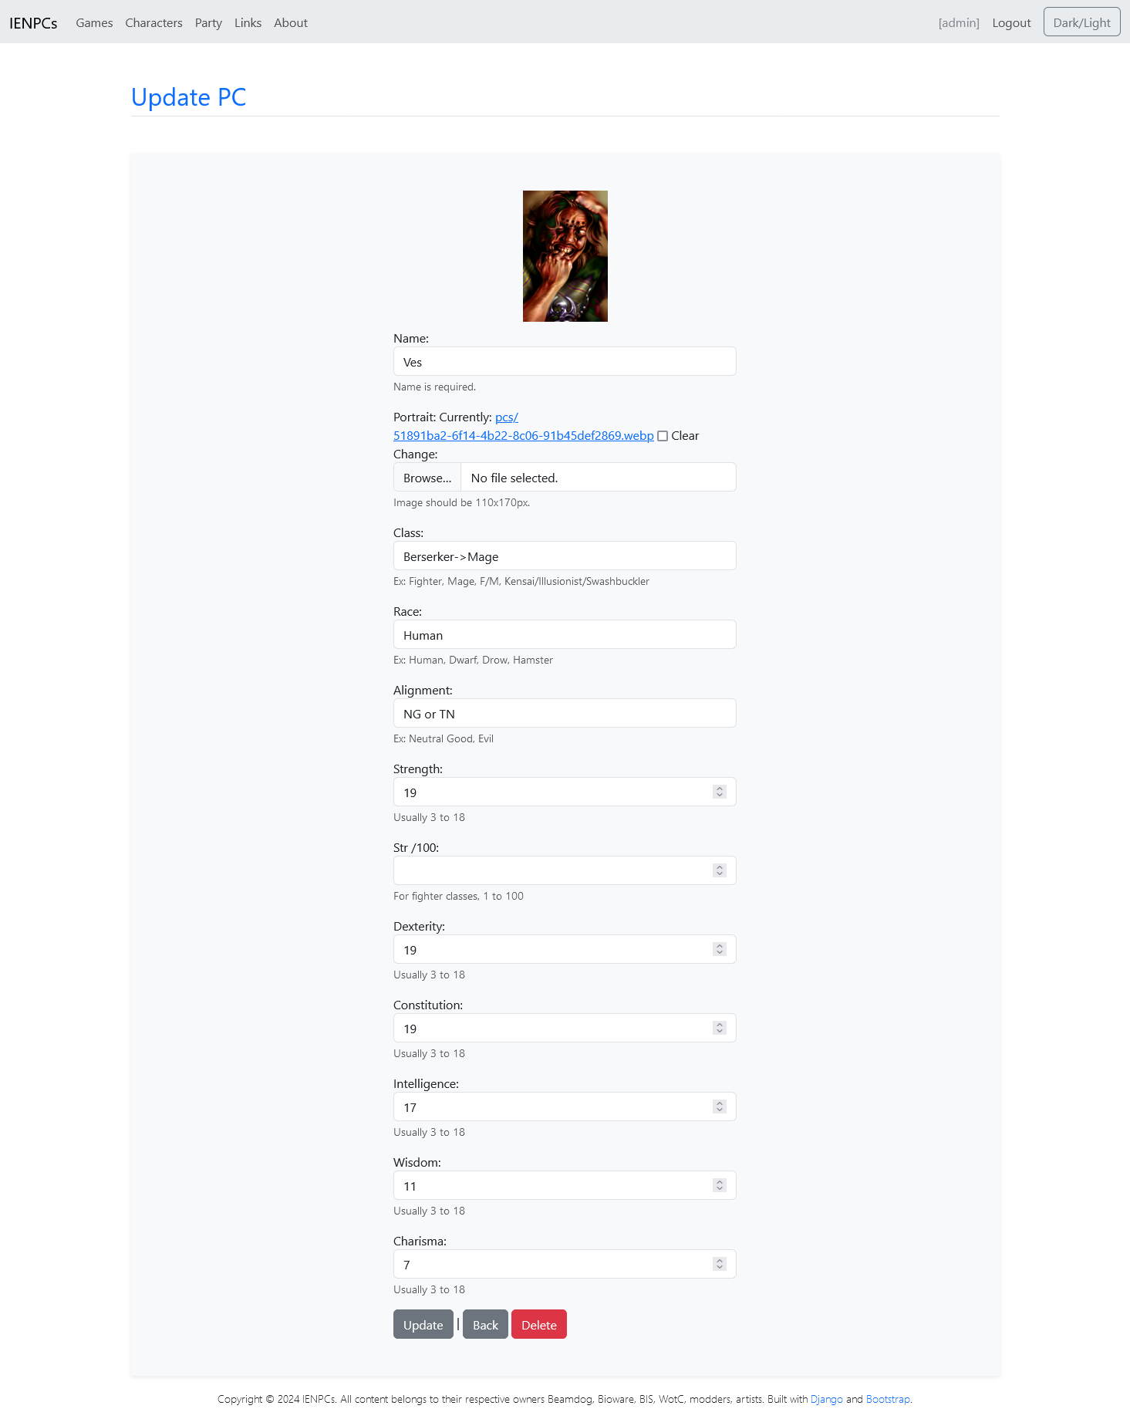Image resolution: width=1130 pixels, height=1419 pixels.
Task: Click the character portrait image
Action: [x=565, y=256]
